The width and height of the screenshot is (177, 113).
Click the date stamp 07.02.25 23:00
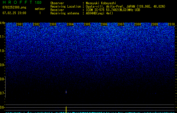[x=14, y=13]
